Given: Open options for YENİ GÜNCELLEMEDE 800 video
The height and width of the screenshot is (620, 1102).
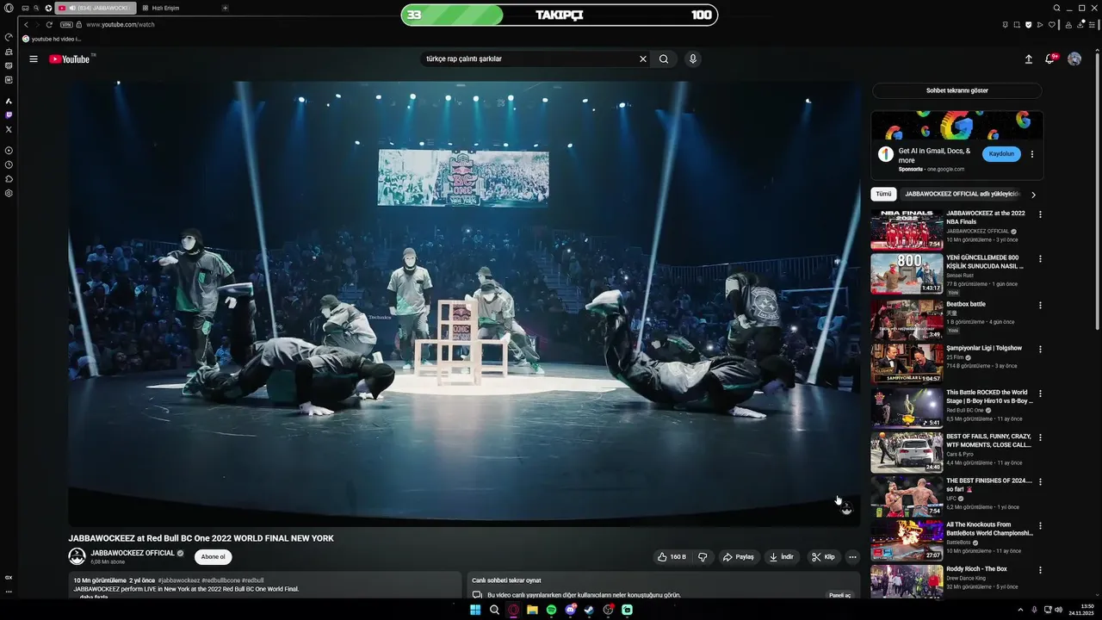Looking at the screenshot, I should (x=1040, y=258).
